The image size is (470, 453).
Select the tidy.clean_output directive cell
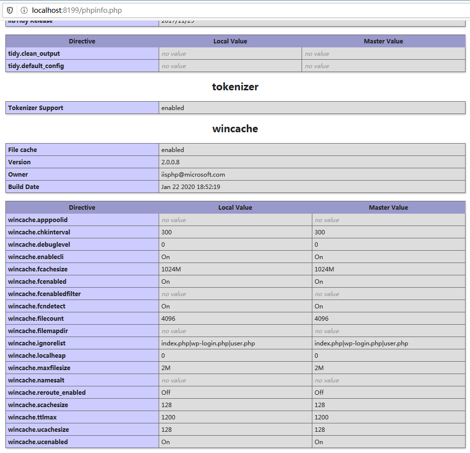[x=82, y=54]
